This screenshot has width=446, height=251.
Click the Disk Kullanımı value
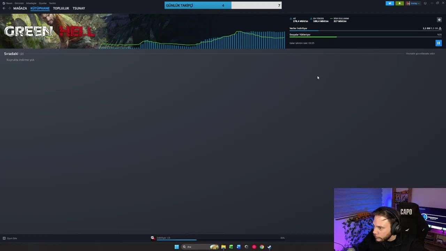[340, 21]
